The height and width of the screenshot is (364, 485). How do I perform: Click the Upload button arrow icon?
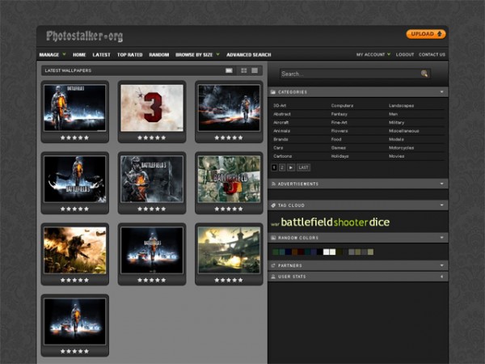440,34
